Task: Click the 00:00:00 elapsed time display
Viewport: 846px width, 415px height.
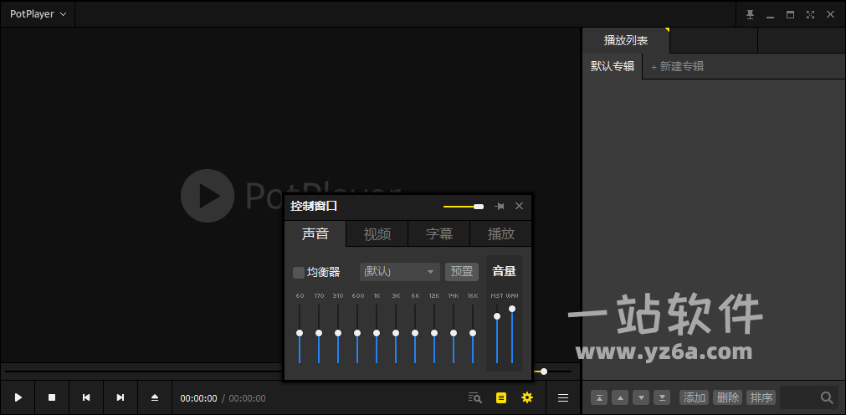Action: [x=198, y=399]
